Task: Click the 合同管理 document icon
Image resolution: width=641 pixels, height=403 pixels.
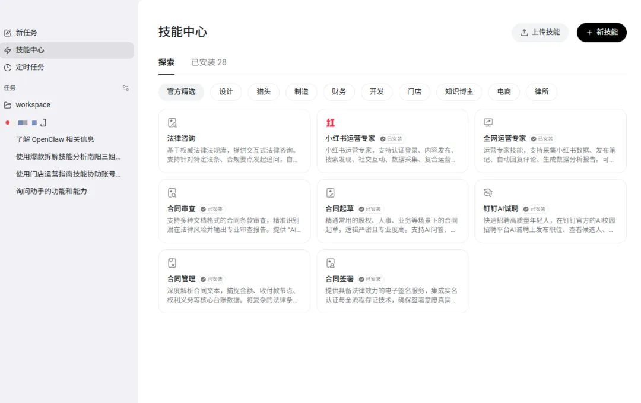Action: click(172, 263)
